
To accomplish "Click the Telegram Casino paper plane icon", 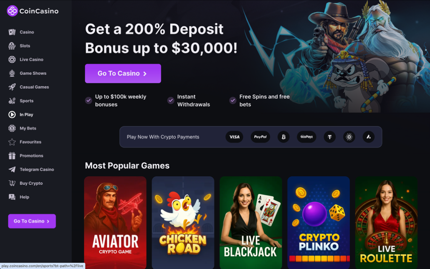I will click(12, 169).
